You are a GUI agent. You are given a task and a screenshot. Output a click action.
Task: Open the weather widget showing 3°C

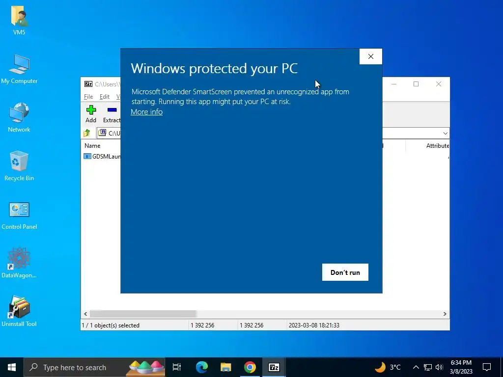coord(388,367)
